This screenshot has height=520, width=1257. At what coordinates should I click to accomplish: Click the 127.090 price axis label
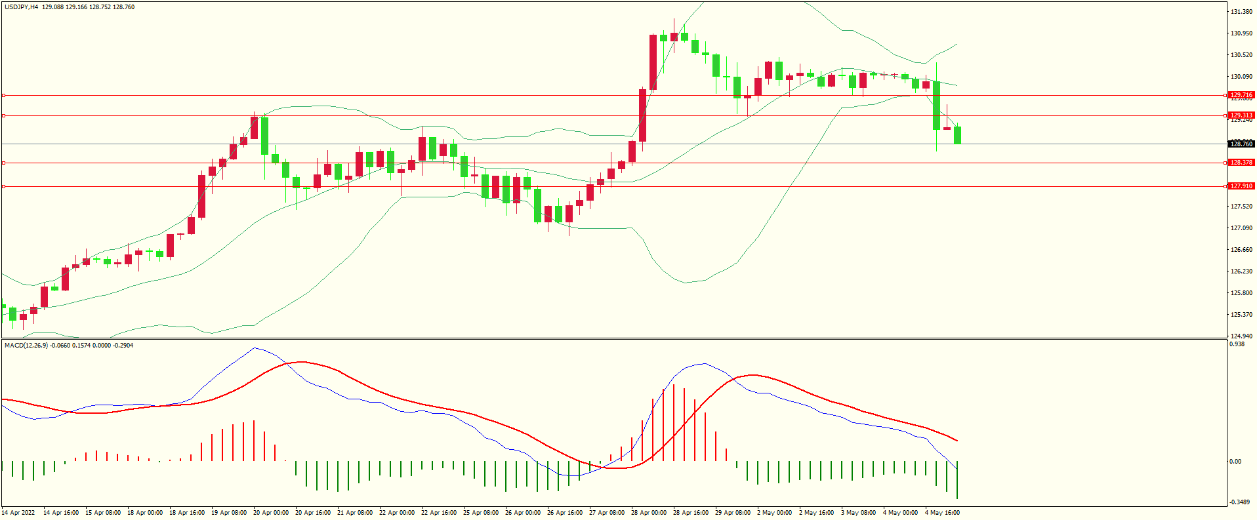tap(1241, 228)
